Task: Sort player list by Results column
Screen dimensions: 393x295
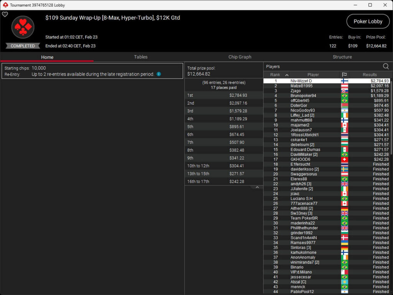Action: (x=370, y=75)
